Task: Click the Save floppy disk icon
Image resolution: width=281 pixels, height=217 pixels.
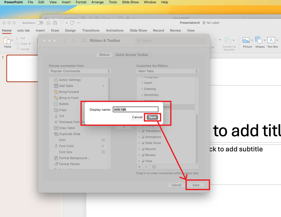Action: tap(55, 23)
